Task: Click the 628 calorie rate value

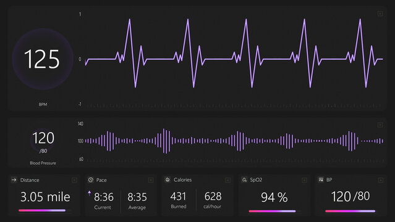Action: [x=213, y=196]
